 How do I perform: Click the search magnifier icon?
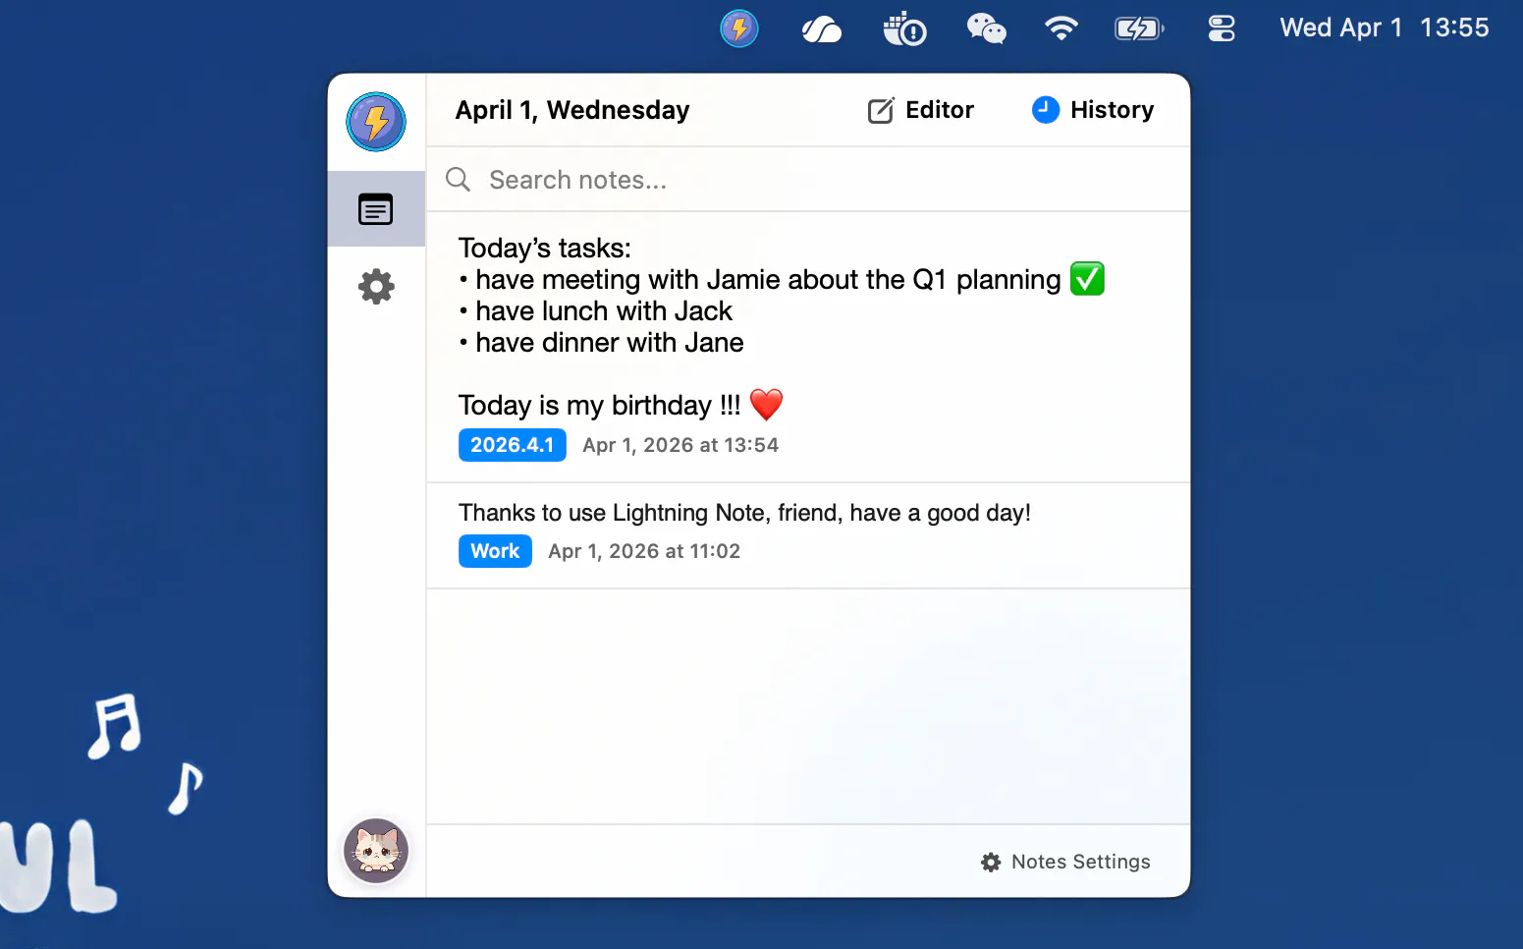pyautogui.click(x=458, y=179)
